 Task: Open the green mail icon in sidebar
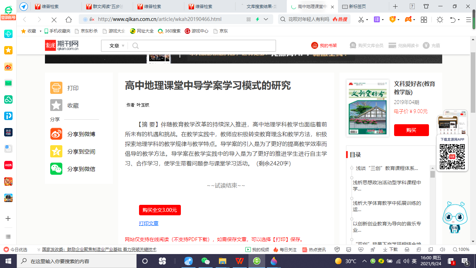(x=8, y=83)
